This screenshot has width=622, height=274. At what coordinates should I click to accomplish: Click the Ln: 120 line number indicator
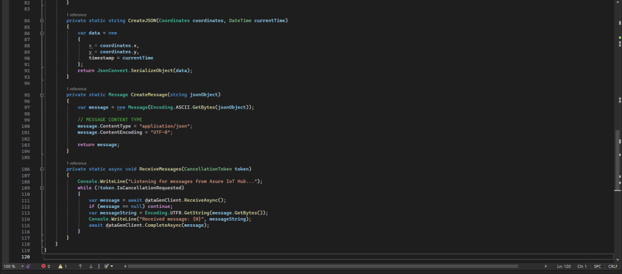pyautogui.click(x=564, y=266)
